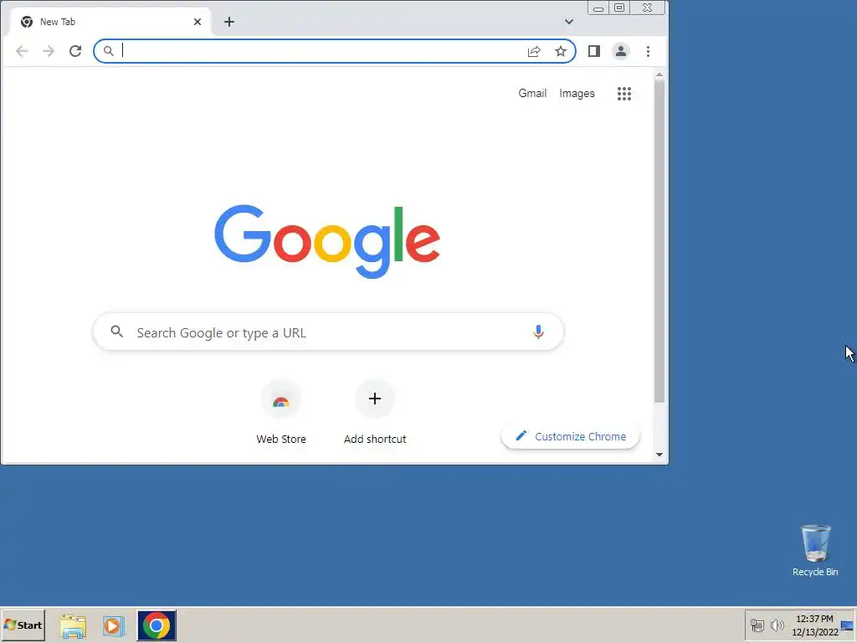
Task: Click the taskbar clock showing 12:37 PM
Action: click(814, 625)
